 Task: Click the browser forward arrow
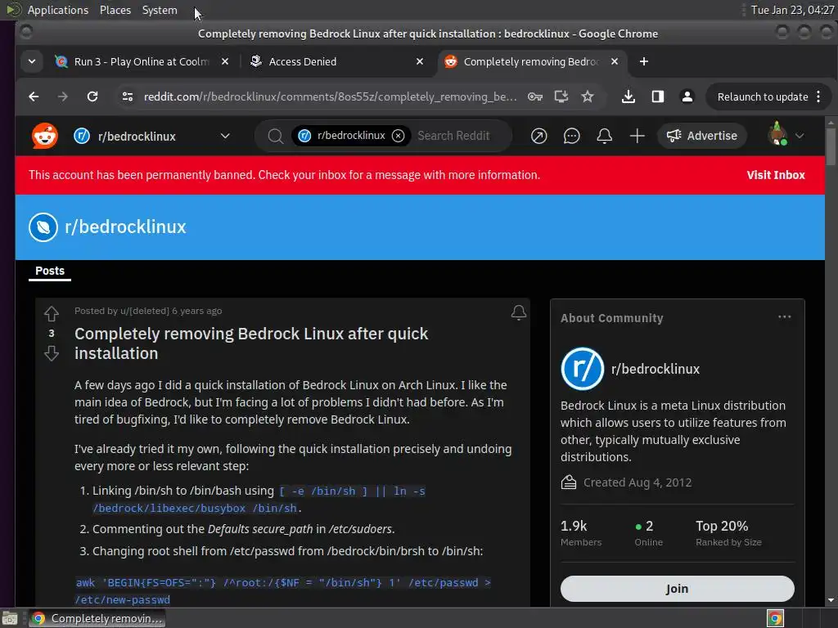(x=63, y=96)
